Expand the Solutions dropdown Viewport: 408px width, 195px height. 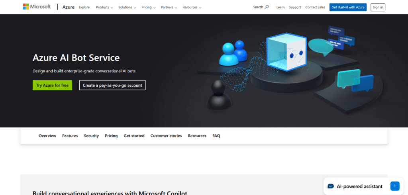click(127, 7)
